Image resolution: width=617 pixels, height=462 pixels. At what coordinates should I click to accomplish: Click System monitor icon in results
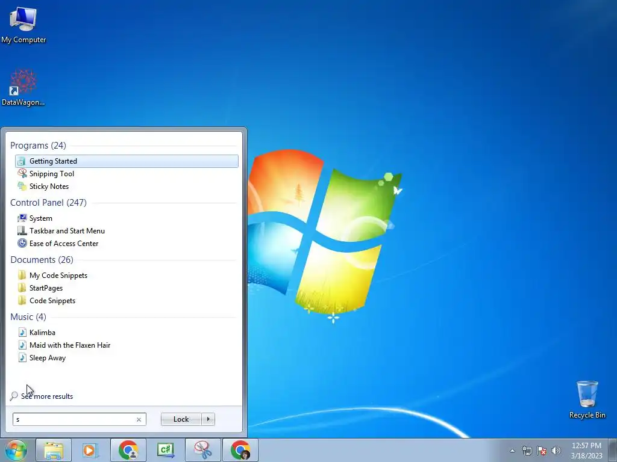(x=22, y=218)
